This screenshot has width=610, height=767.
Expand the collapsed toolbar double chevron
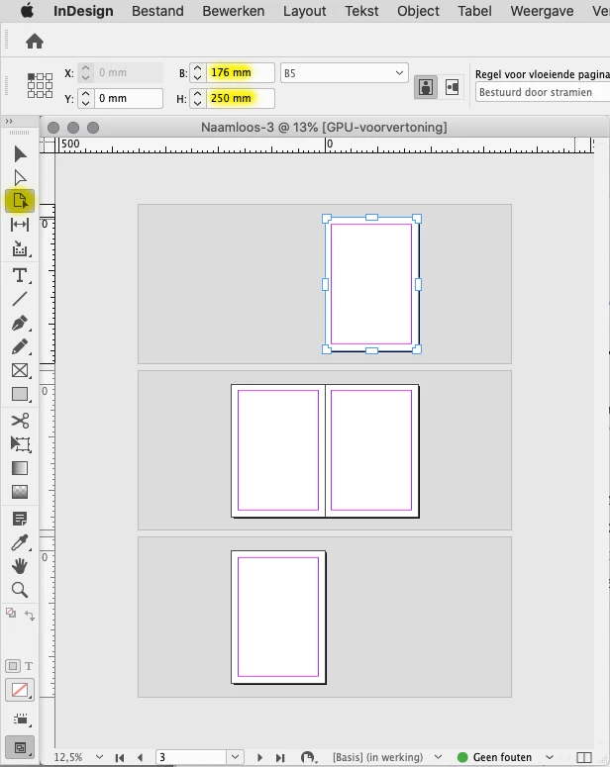tap(9, 121)
